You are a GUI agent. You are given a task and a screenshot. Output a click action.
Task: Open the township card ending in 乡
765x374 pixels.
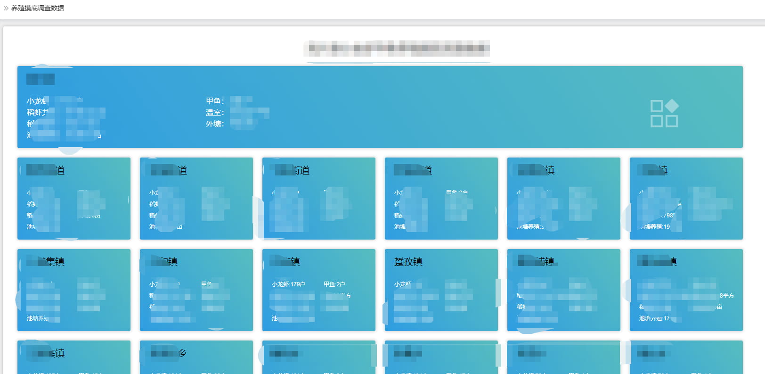[196, 357]
